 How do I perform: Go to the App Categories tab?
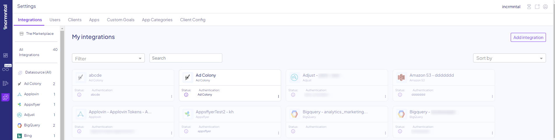(157, 20)
